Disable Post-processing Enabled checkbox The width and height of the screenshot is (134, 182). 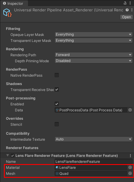coord(57,104)
